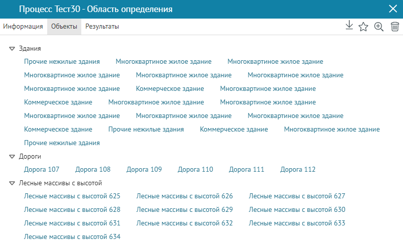This screenshot has height=243, width=403.
Task: Close the Процесс Тест30 panel
Action: point(393,9)
